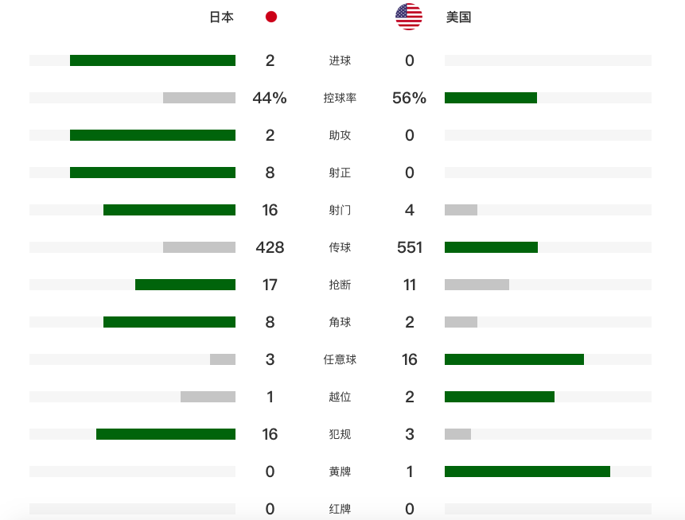Click the Japan flag icon
This screenshot has width=685, height=520.
[x=271, y=17]
